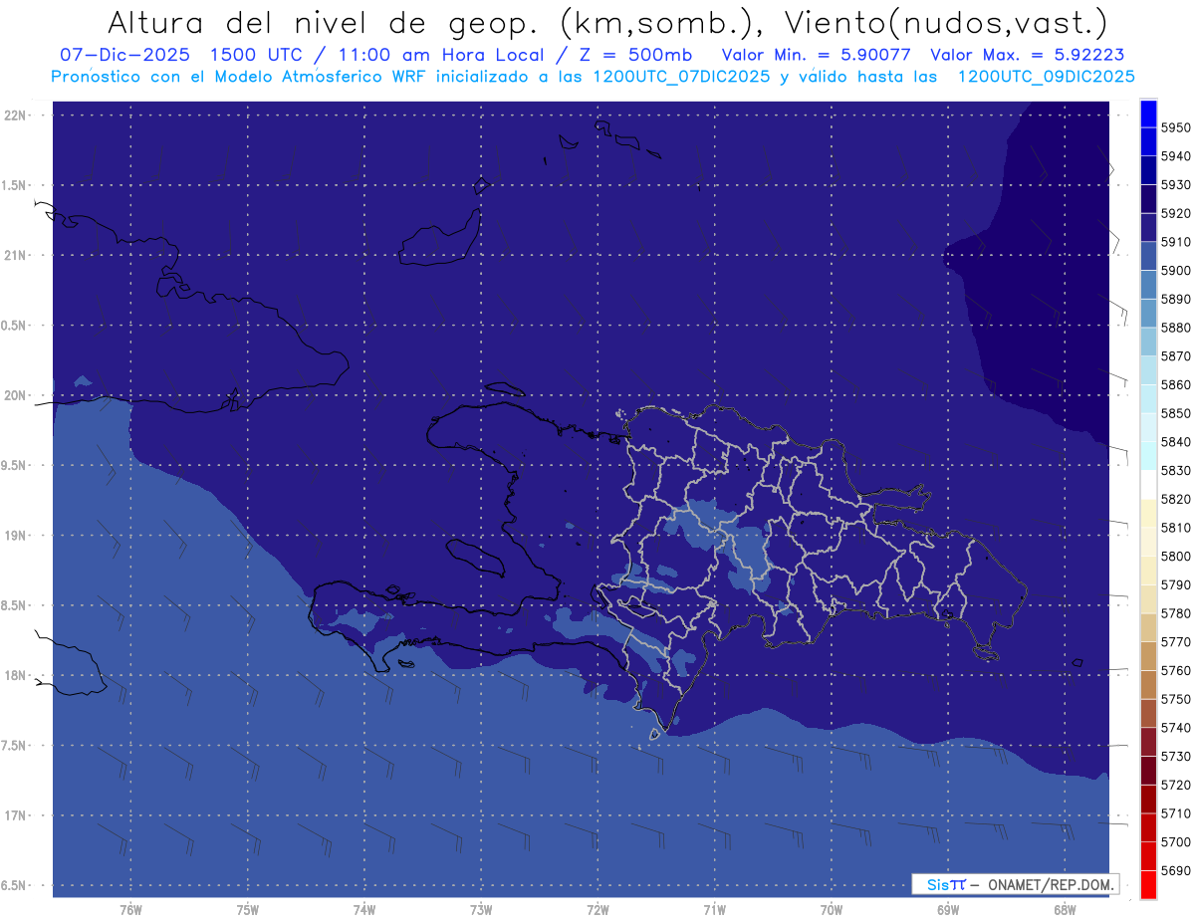Click the colorbar label 5860

point(1176,385)
